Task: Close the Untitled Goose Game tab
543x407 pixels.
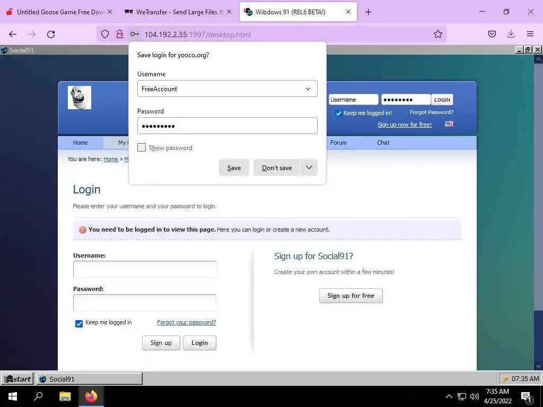Action: coord(110,12)
